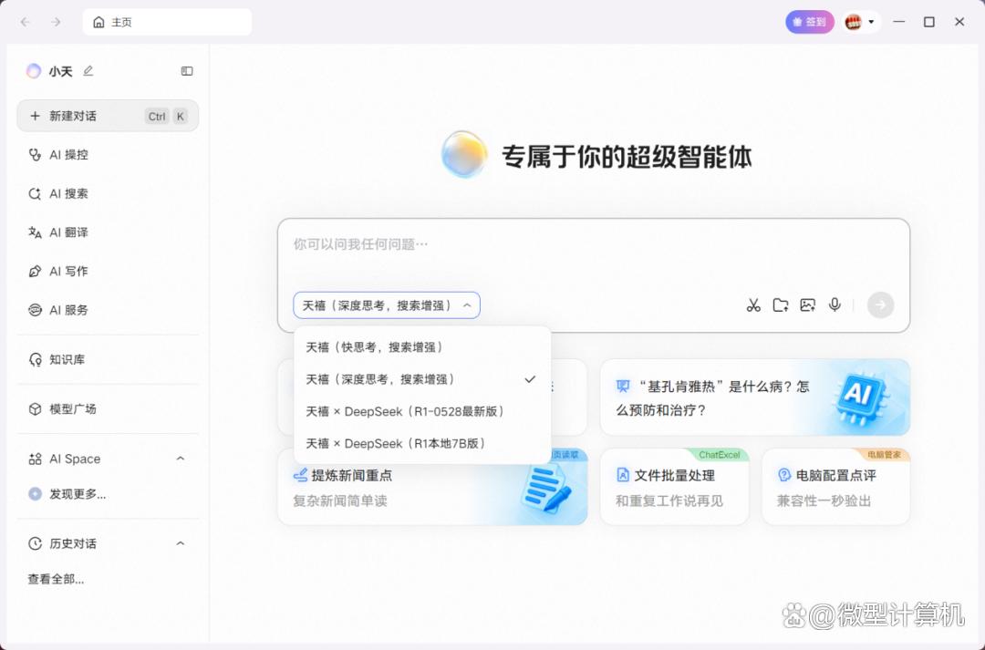Open the "基孔肯雅热"是什么病 suggestion card
The image size is (985, 650).
[x=754, y=397]
